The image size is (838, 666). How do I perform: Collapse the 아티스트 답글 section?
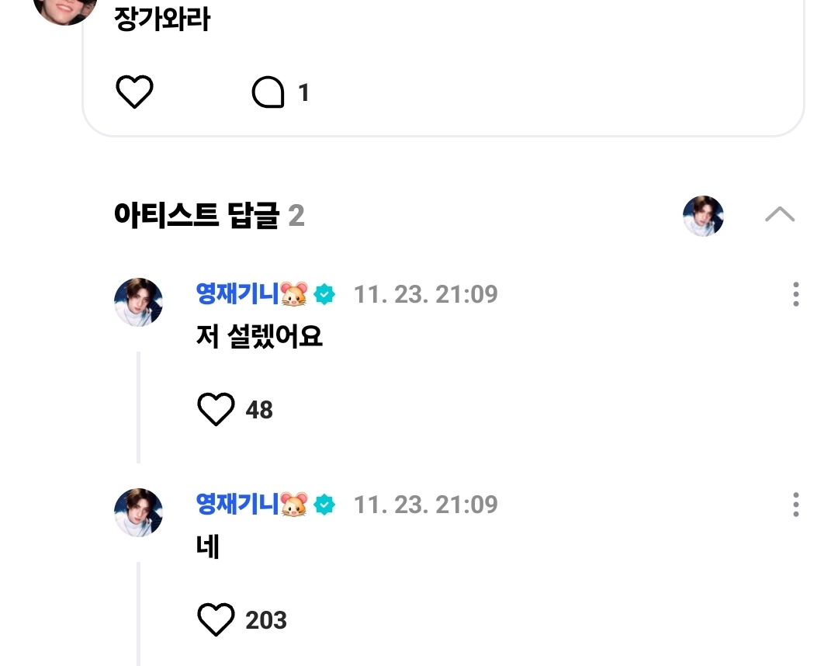tap(779, 215)
